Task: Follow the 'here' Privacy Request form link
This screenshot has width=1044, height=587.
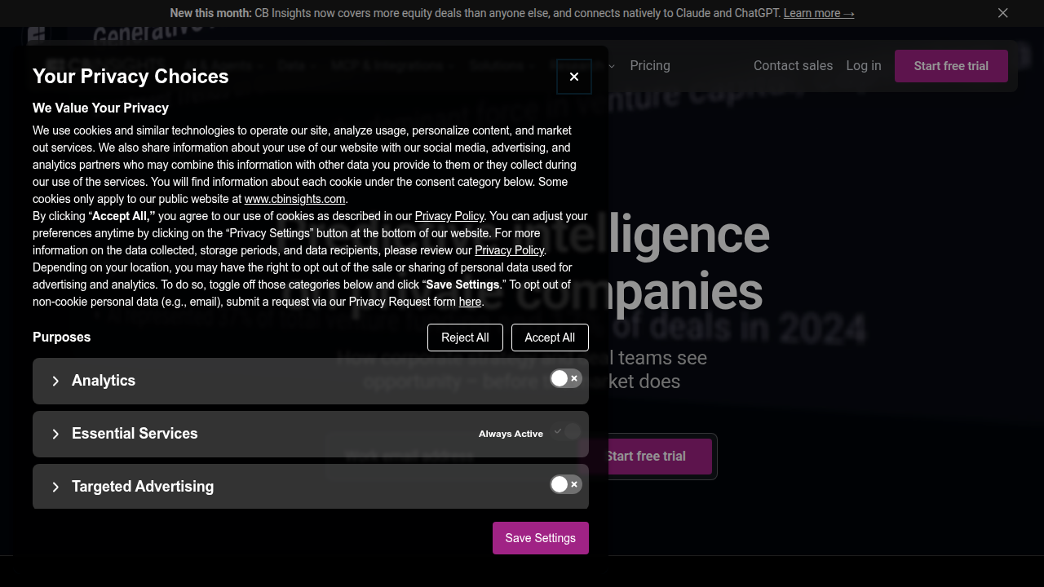Action: pyautogui.click(x=470, y=302)
